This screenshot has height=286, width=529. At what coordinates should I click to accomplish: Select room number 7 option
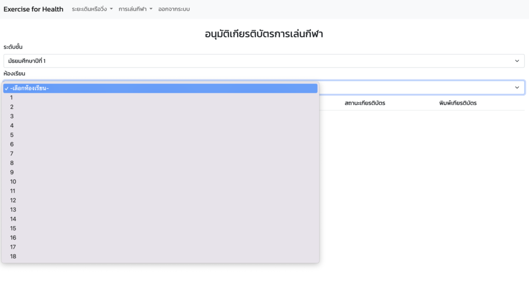tap(160, 154)
